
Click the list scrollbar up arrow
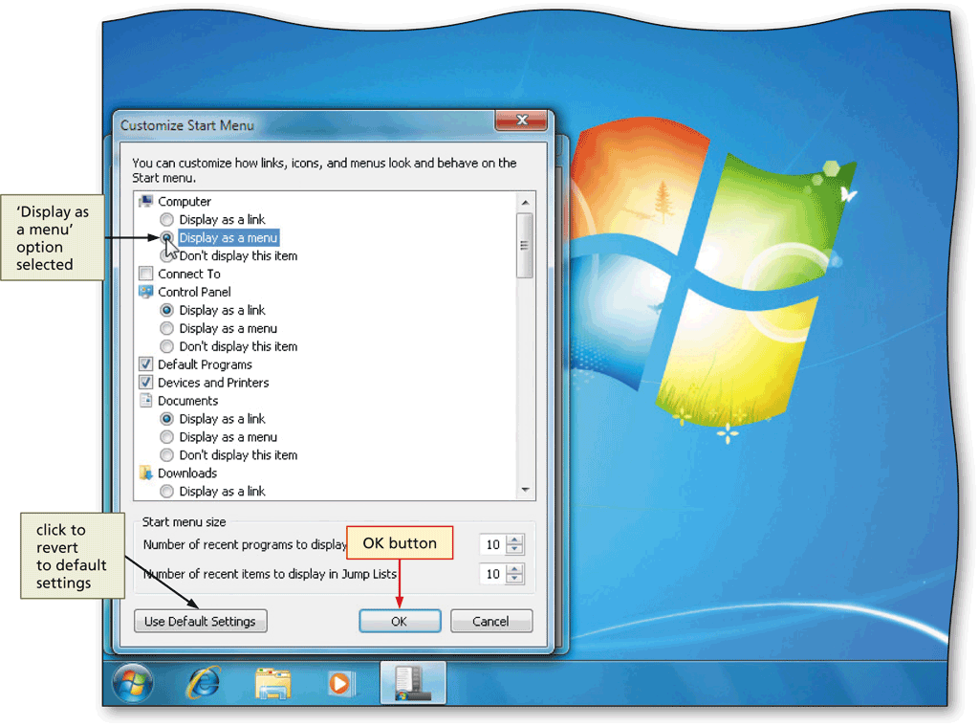pyautogui.click(x=525, y=203)
